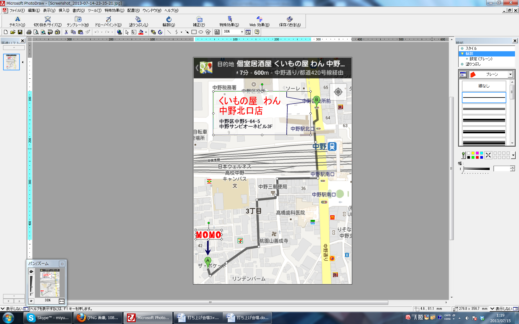Open 打ち上げ会場.do... Word document in taskbar

[248, 318]
